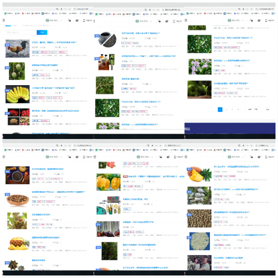This screenshot has height=278, width=278.
Task: Open the rooster article thumbnail
Action: pyautogui.click(x=18, y=48)
